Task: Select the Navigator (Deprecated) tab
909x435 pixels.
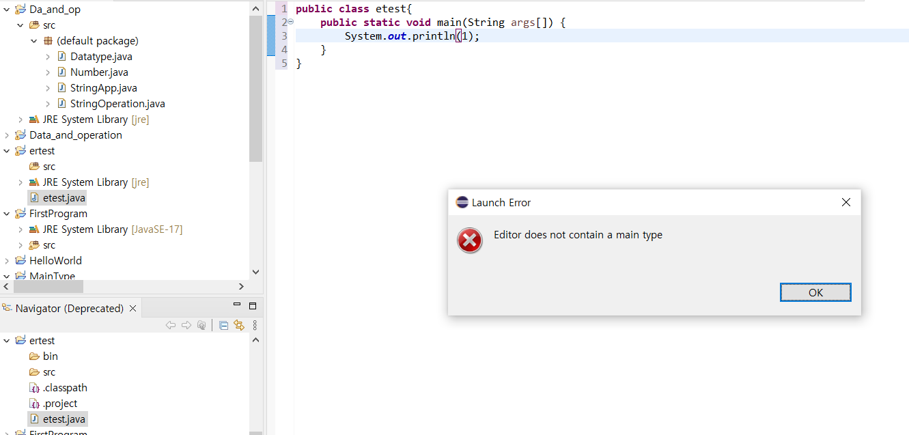Action: point(70,309)
